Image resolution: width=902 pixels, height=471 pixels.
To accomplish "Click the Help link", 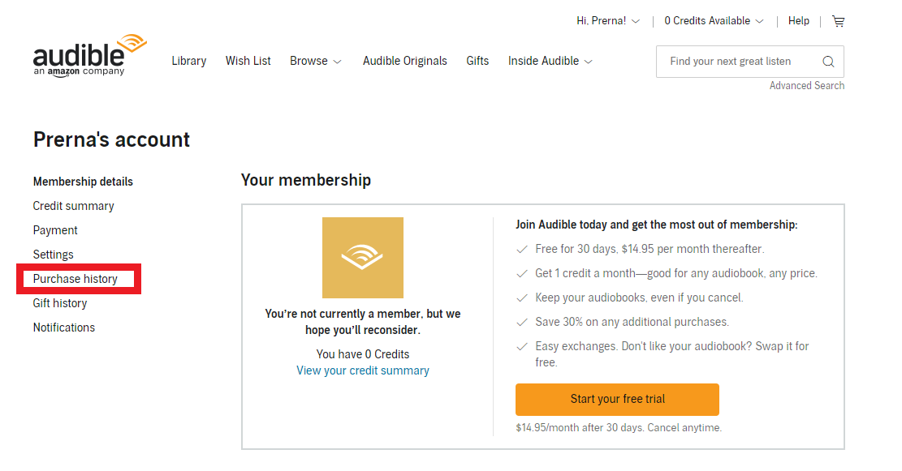I will point(798,21).
